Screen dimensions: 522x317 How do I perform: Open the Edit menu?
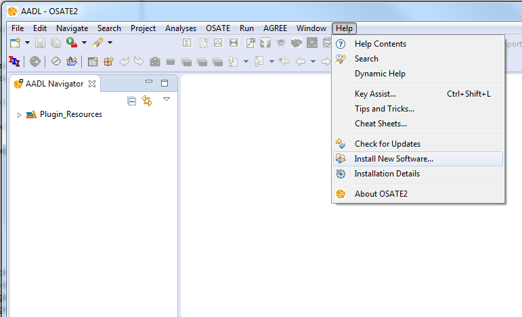[40, 28]
